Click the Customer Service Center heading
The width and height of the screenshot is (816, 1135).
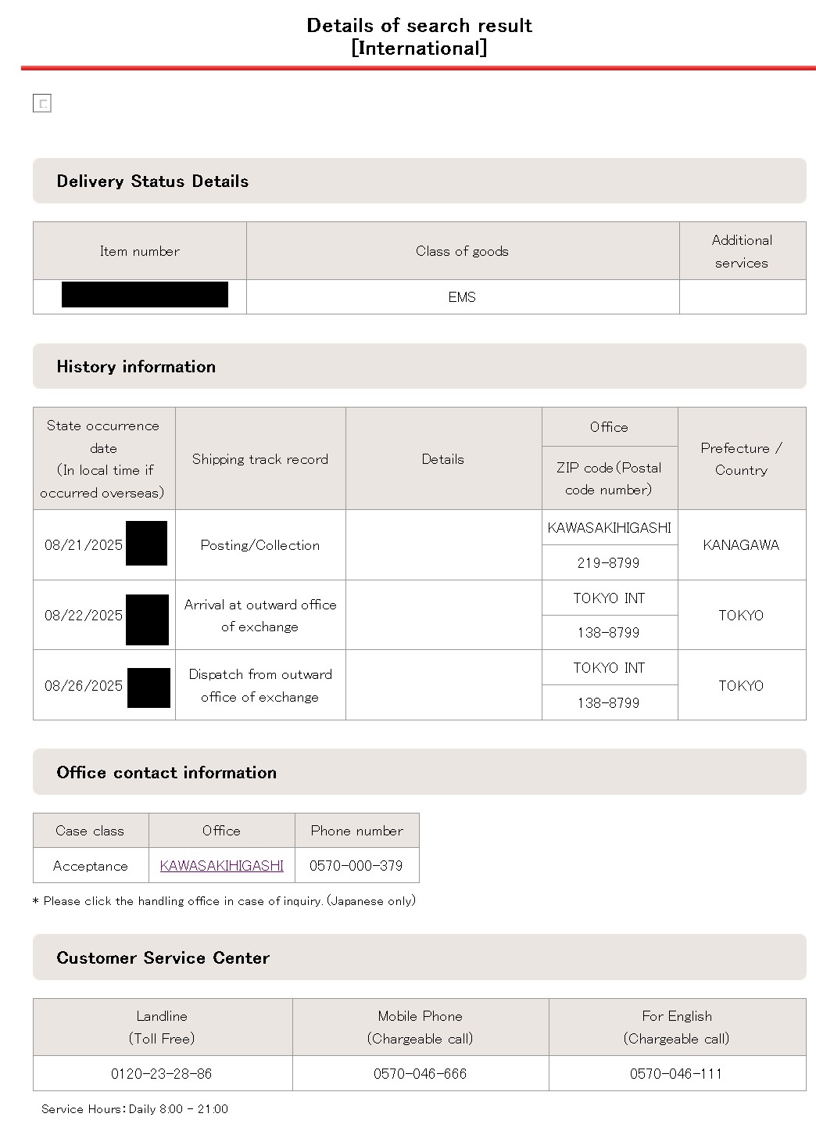pyautogui.click(x=163, y=958)
